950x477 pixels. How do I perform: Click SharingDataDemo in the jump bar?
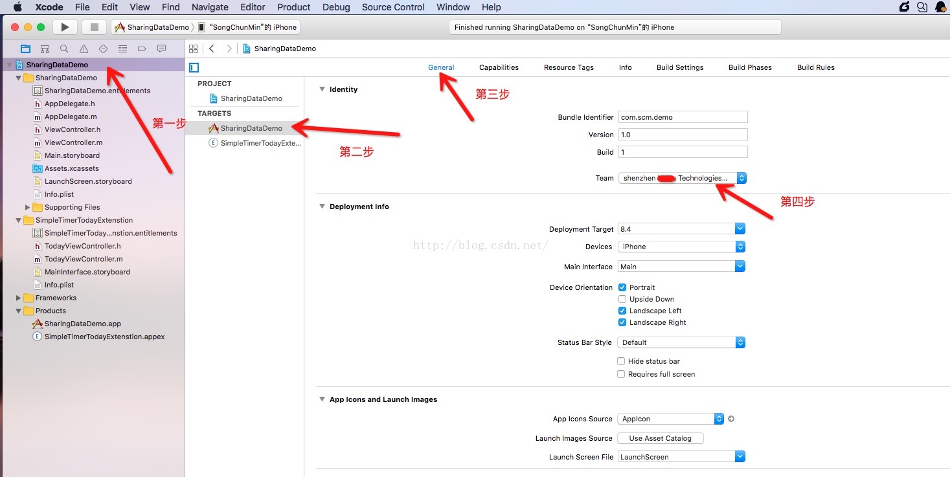coord(279,49)
